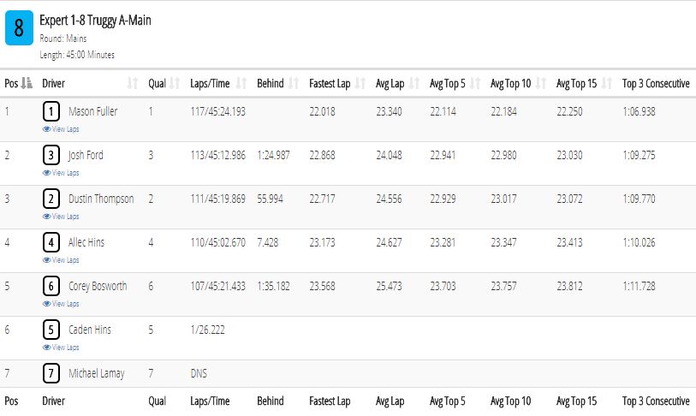Sort by Pos column sort icon
Viewport: 696px width, 416px height.
pos(27,83)
